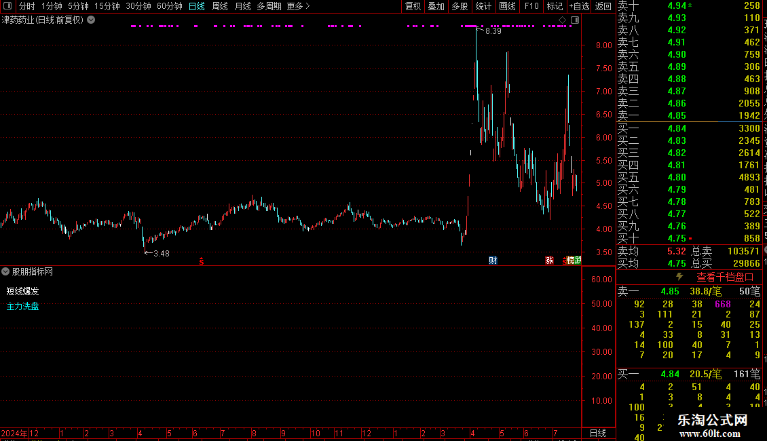Switch to the 5分钟 period
Image resolution: width=767 pixels, height=441 pixels.
[x=78, y=6]
